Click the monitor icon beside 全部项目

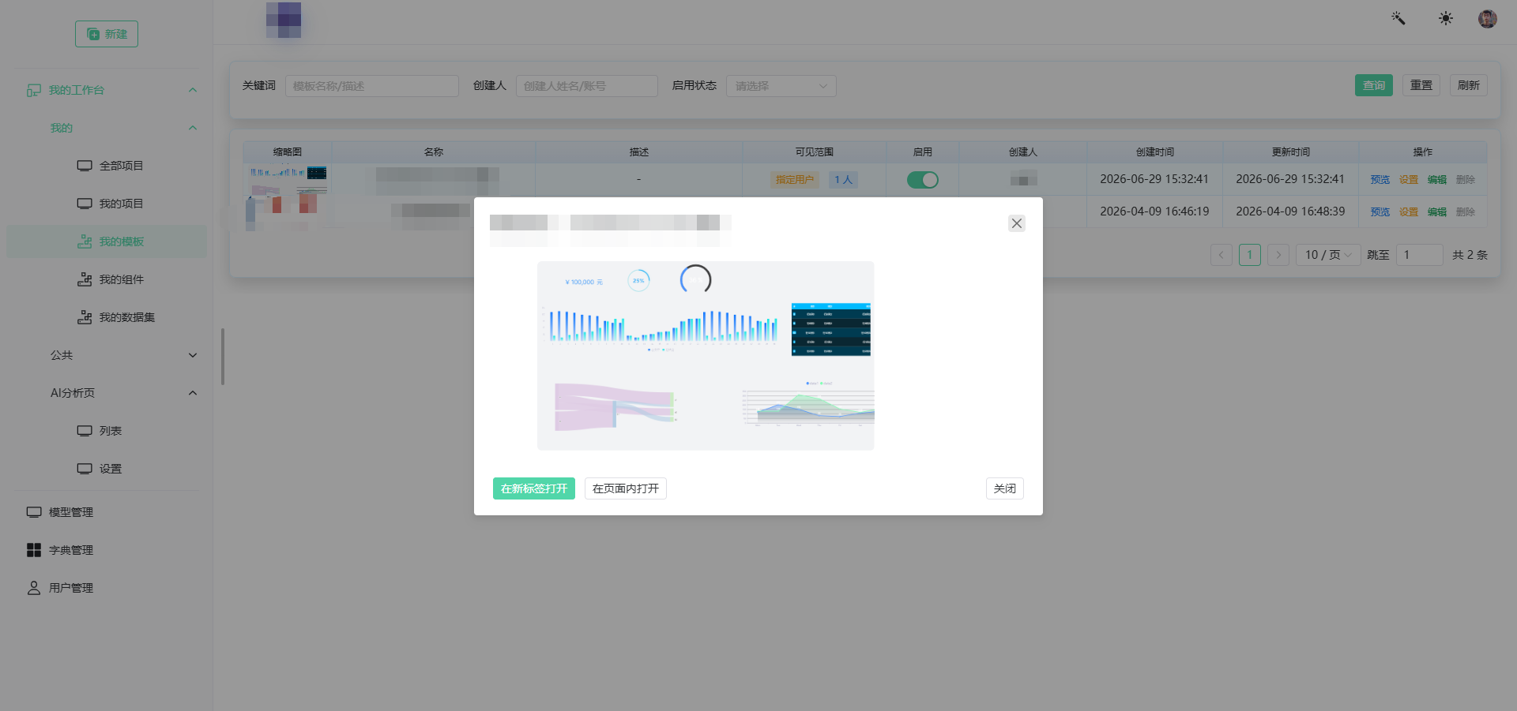pos(85,166)
